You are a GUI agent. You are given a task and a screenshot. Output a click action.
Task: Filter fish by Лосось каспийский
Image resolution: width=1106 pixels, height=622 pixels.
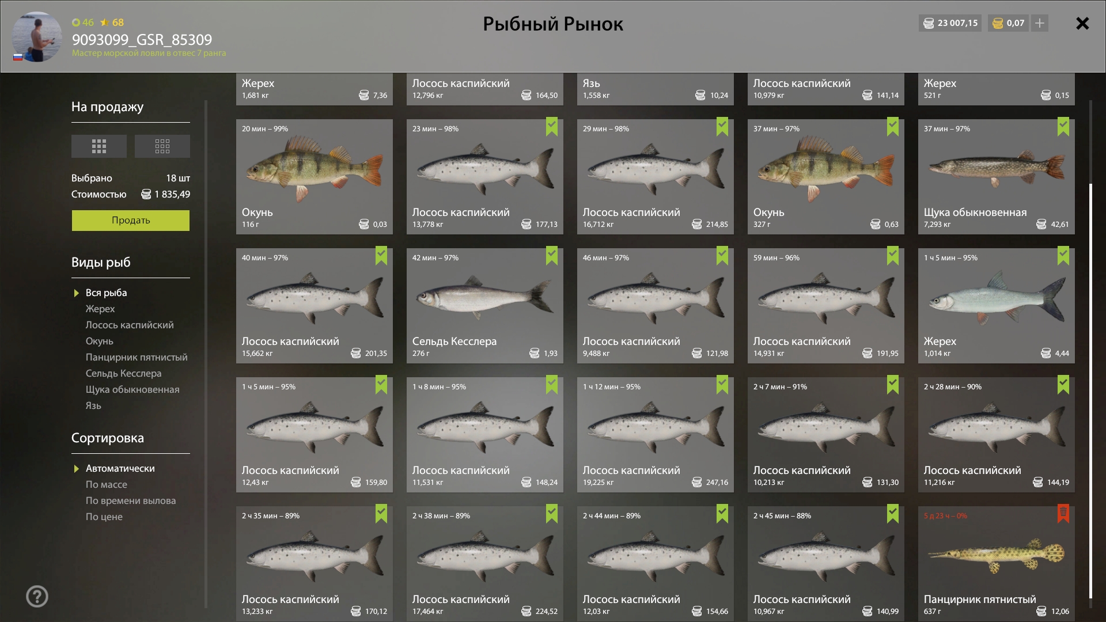(x=130, y=325)
